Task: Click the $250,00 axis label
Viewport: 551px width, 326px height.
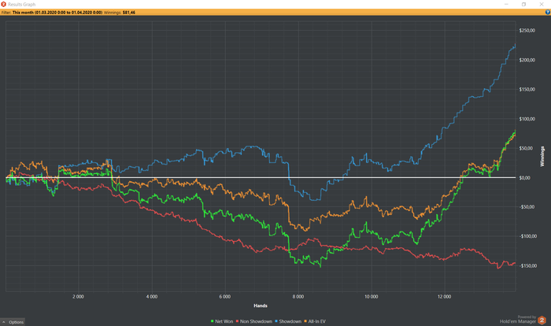Action: (x=527, y=31)
